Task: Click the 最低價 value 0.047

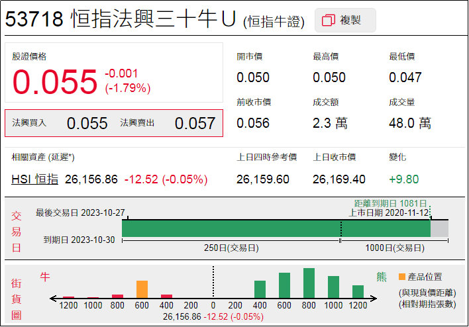Action: [x=405, y=77]
